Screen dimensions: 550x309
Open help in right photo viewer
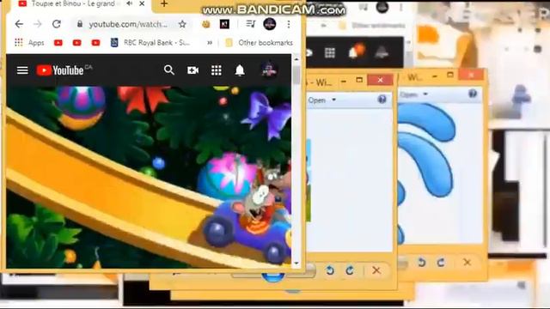[x=473, y=94]
